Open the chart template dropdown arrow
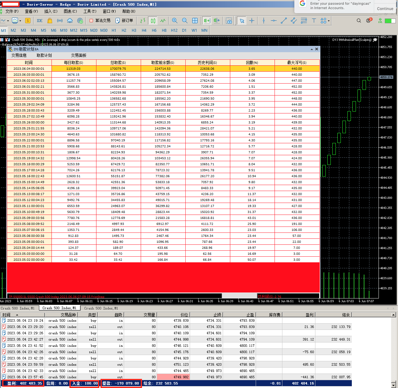The width and height of the screenshot is (398, 388). pyautogui.click(x=20, y=21)
